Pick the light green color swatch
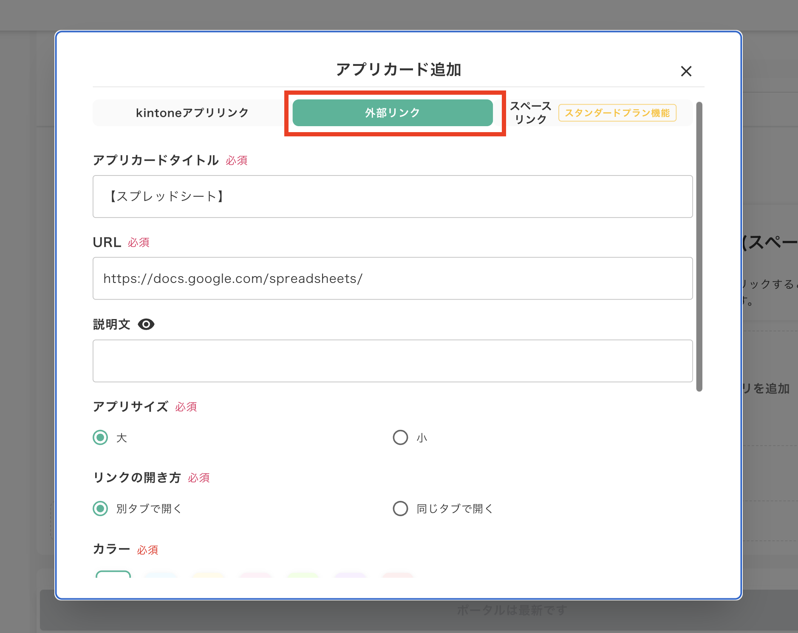This screenshot has height=633, width=798. coord(303,578)
